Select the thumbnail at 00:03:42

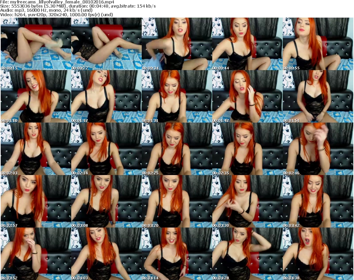318,201
